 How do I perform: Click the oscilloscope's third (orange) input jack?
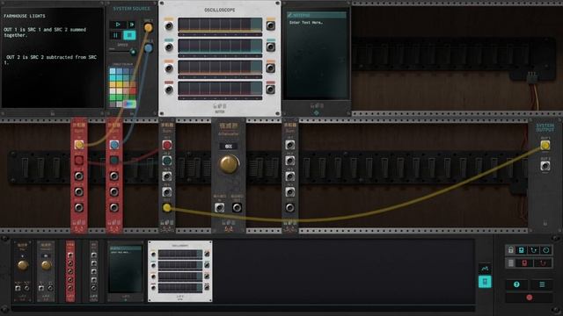(x=169, y=68)
